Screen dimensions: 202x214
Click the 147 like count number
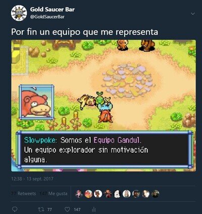point(77,209)
